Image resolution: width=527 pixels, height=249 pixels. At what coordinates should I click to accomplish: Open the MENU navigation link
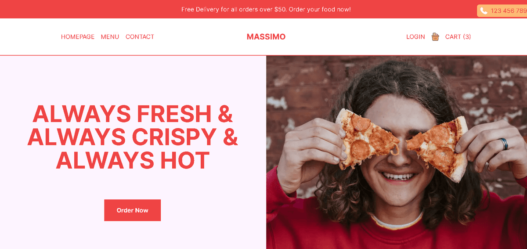point(110,37)
